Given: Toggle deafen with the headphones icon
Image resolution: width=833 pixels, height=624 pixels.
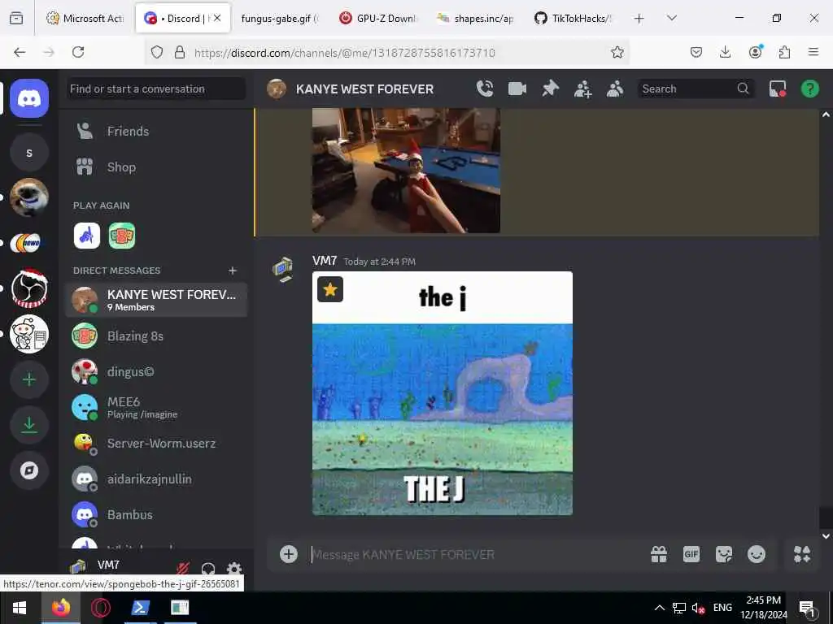Looking at the screenshot, I should 208,569.
